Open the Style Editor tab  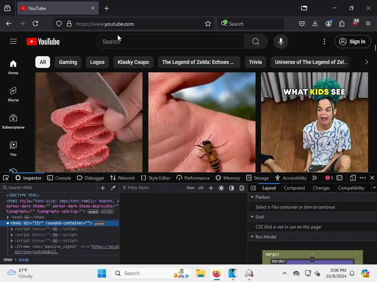pos(156,178)
